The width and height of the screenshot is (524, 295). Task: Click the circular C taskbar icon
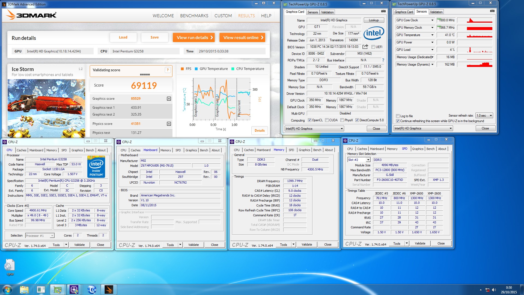92,290
